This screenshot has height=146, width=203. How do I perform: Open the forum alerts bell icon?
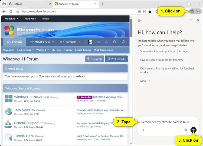(106, 42)
